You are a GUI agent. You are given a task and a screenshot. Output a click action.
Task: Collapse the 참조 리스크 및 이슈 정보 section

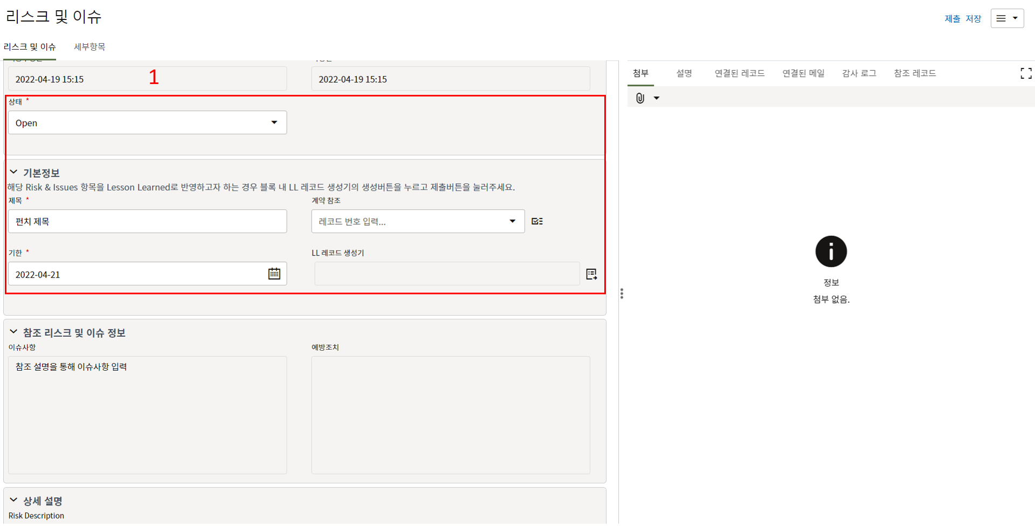(13, 332)
